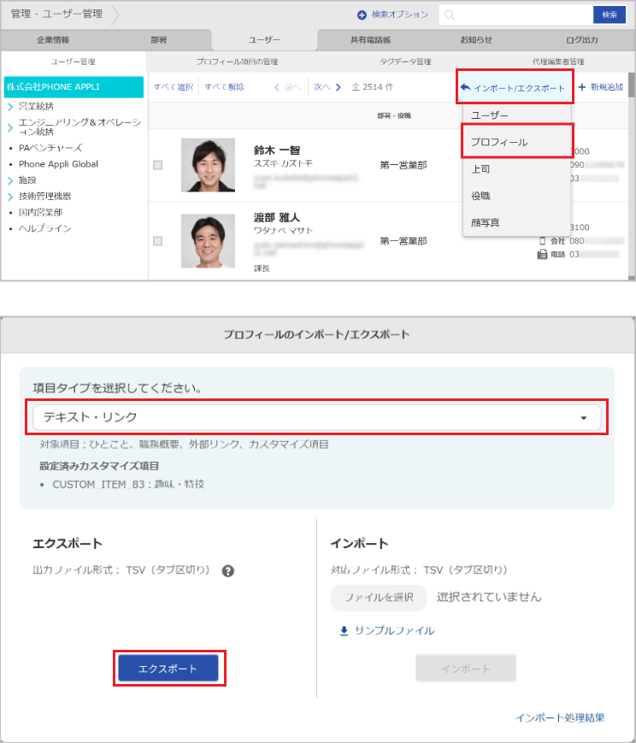636x743 pixels.
Task: Open the 部署 tab
Action: coord(159,40)
